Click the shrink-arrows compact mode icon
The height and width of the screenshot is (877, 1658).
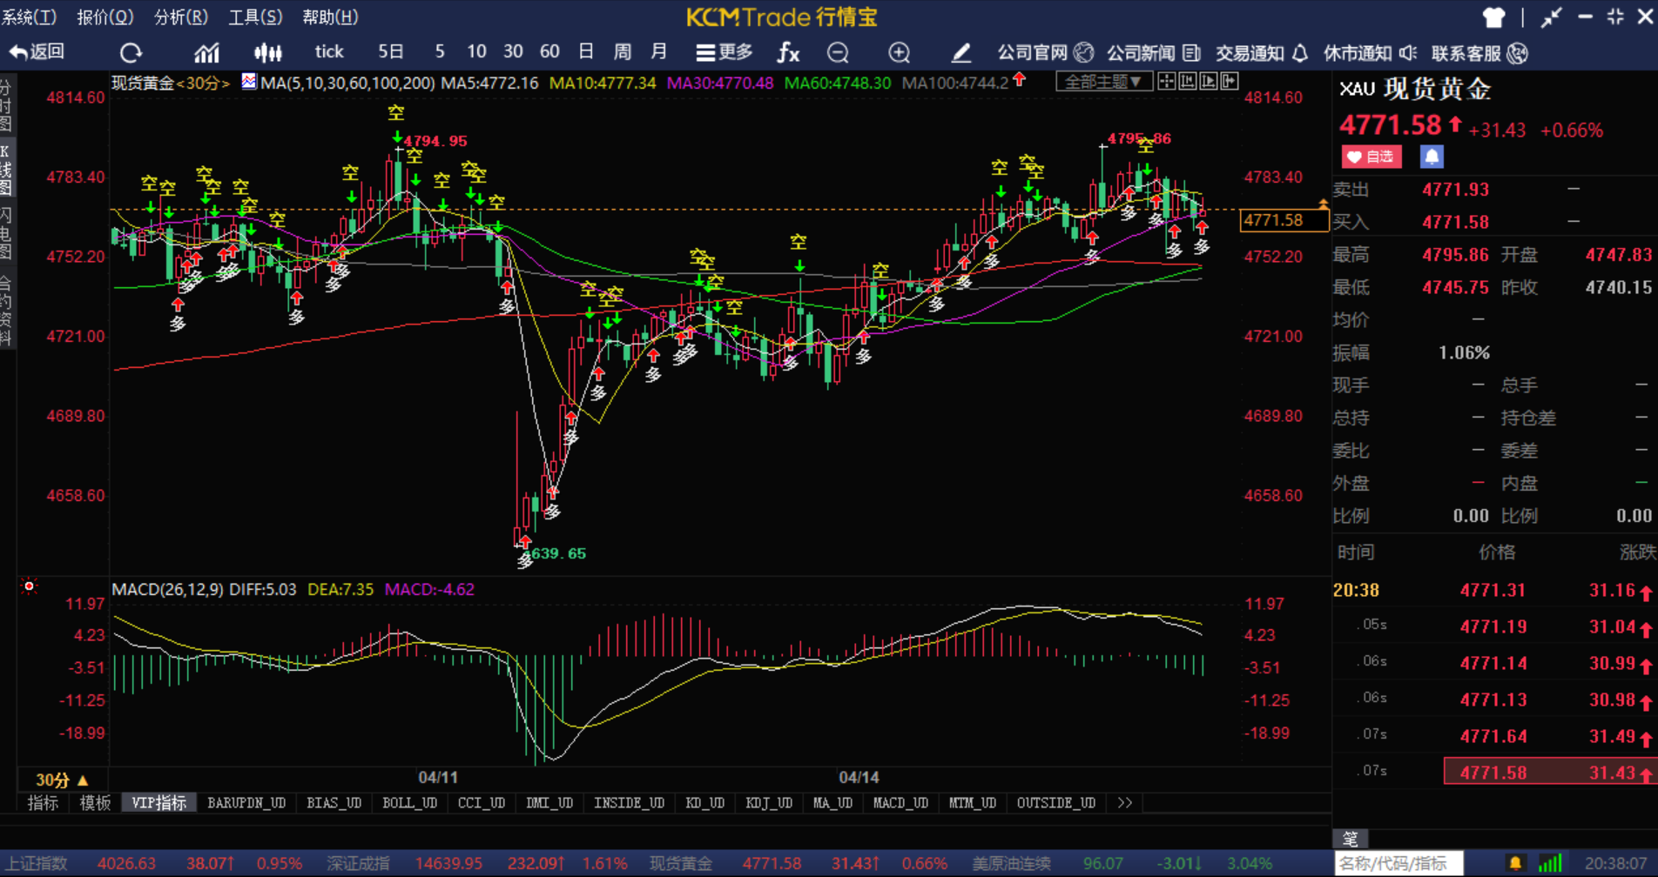[1551, 17]
